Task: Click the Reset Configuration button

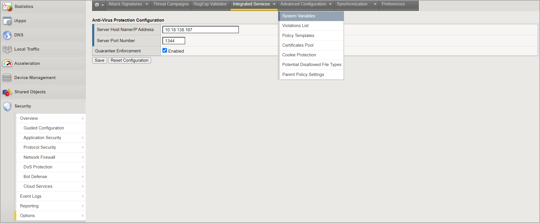Action: 129,60
